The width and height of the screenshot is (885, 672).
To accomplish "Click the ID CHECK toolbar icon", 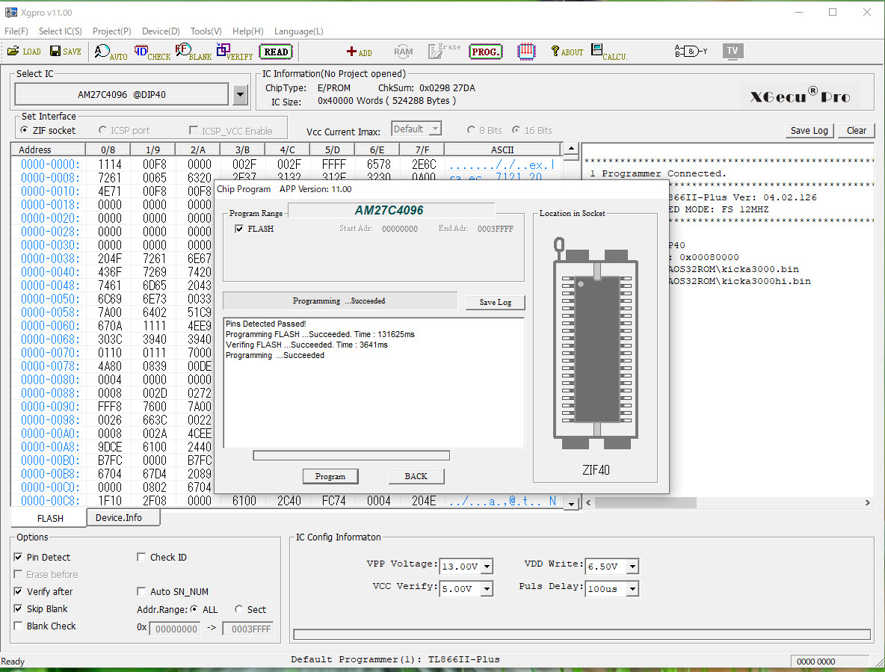I will [x=152, y=52].
